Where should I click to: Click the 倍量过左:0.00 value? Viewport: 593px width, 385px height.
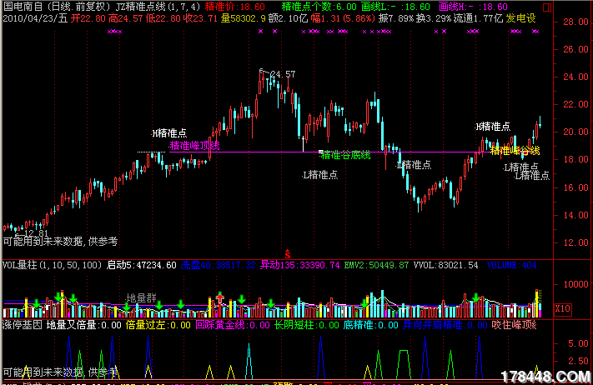pyautogui.click(x=158, y=325)
